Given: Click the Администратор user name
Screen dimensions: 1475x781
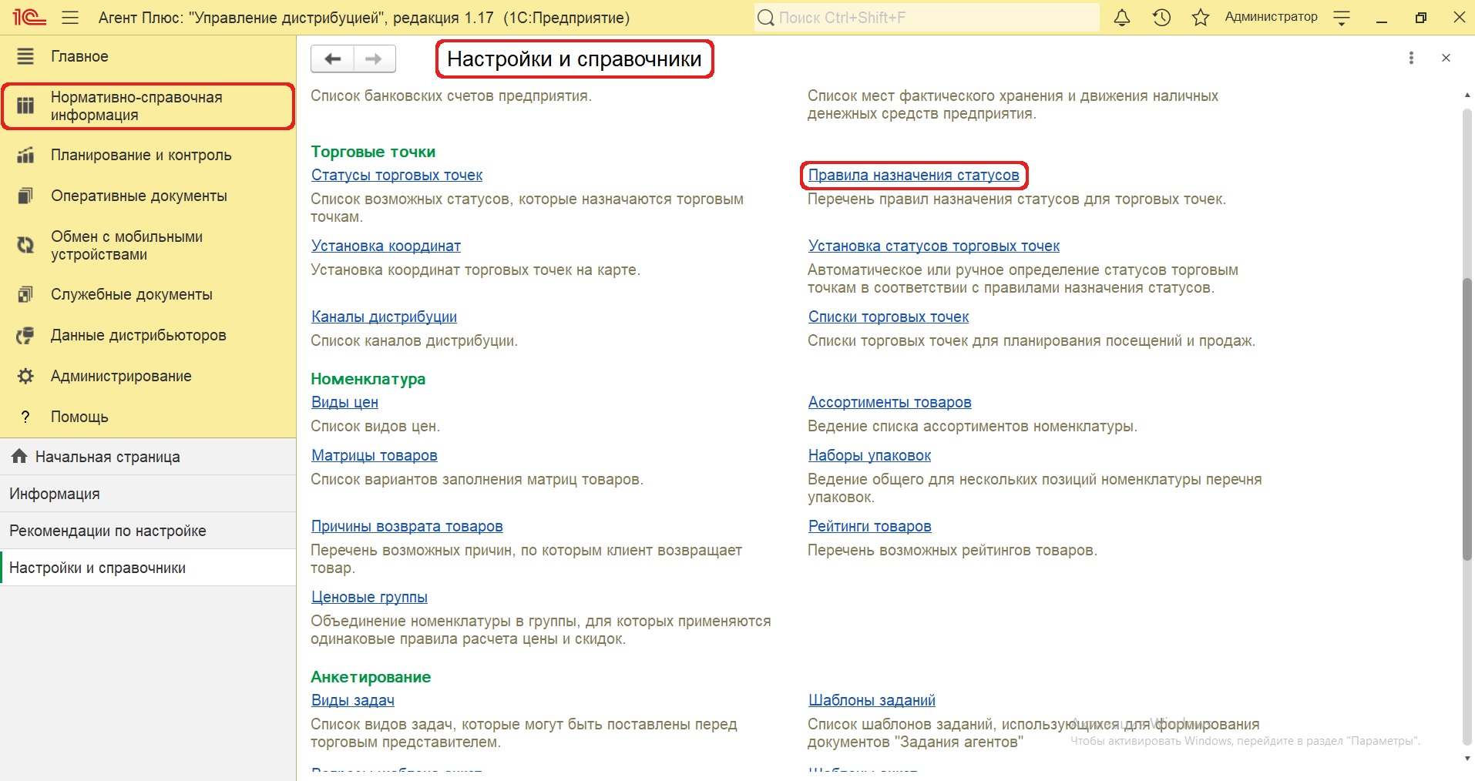Looking at the screenshot, I should [x=1271, y=17].
